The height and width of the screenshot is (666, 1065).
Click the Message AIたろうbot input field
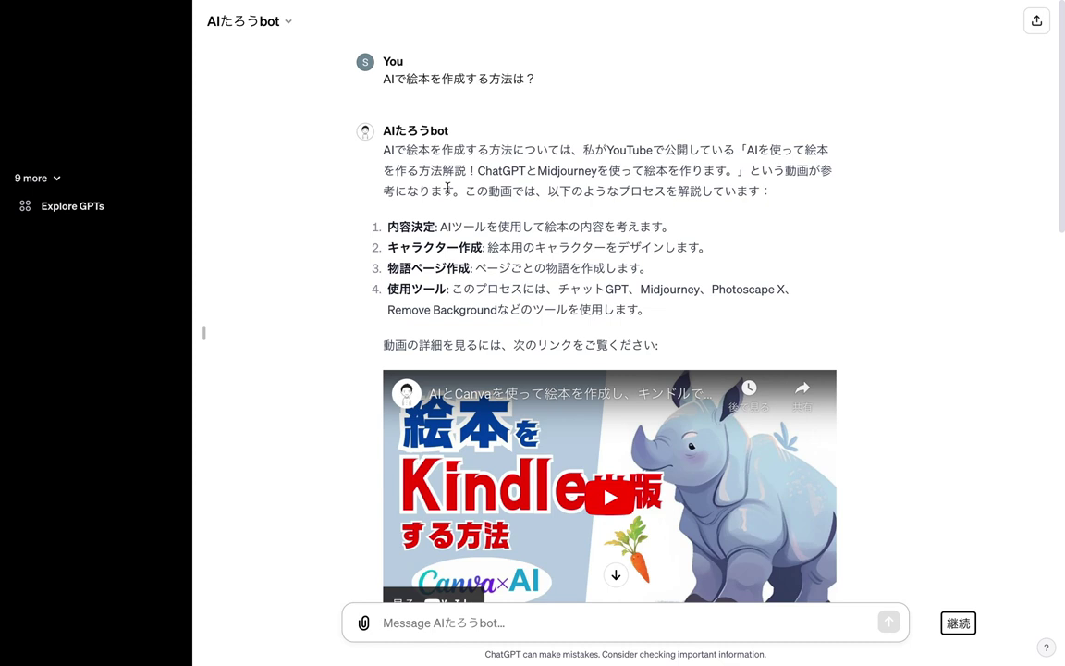pyautogui.click(x=625, y=623)
